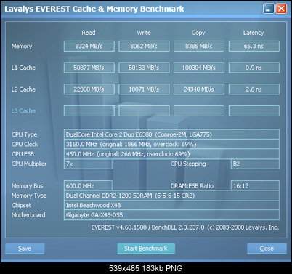Screen dimensions: 292x274
Task: Click the CPU Type label
Action: (24, 134)
